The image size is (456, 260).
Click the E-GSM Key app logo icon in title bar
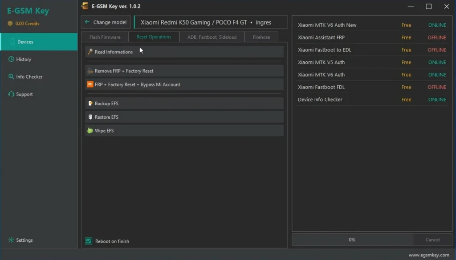pyautogui.click(x=85, y=6)
